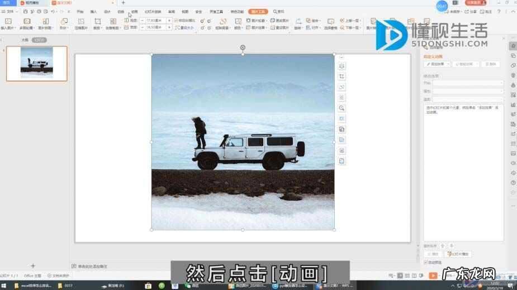Select the Picture Tools ribbon tab

[258, 12]
